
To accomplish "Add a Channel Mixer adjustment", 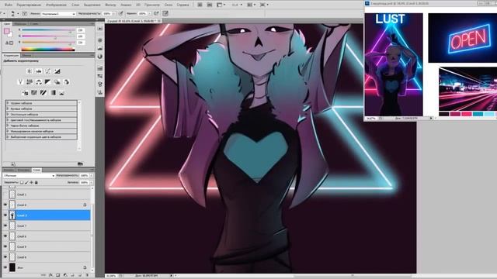I will (x=66, y=82).
